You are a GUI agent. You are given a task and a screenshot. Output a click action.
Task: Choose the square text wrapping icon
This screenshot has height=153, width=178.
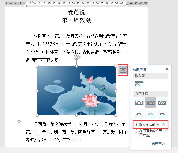click(x=139, y=103)
